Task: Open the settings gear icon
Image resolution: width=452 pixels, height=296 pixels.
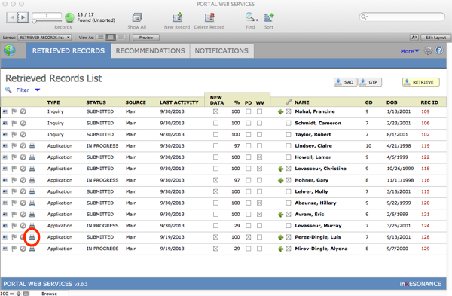Action: coord(428,51)
